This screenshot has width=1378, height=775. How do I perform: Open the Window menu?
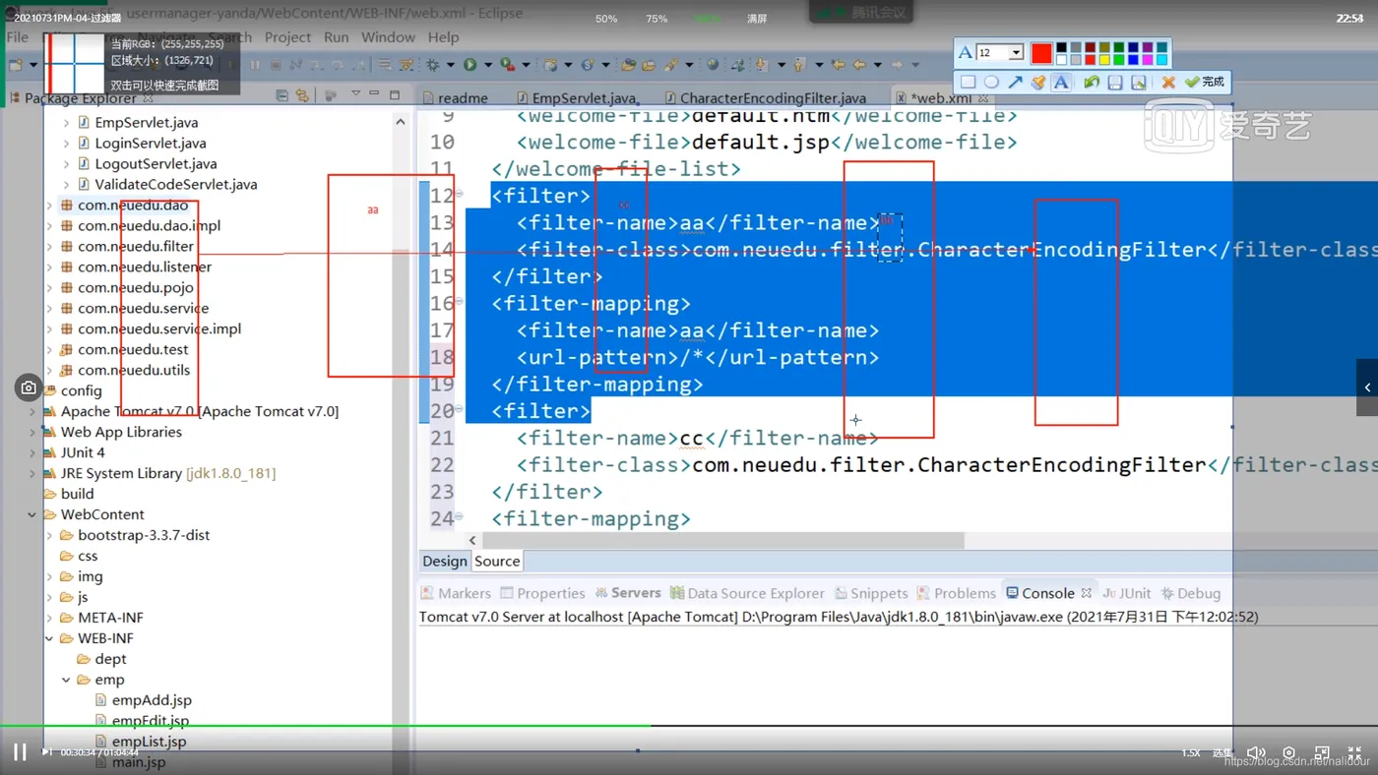(388, 37)
